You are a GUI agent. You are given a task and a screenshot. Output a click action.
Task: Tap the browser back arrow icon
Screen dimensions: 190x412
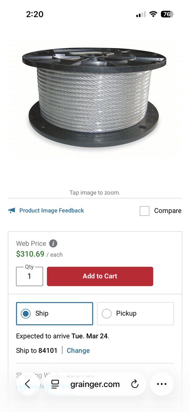point(27,384)
